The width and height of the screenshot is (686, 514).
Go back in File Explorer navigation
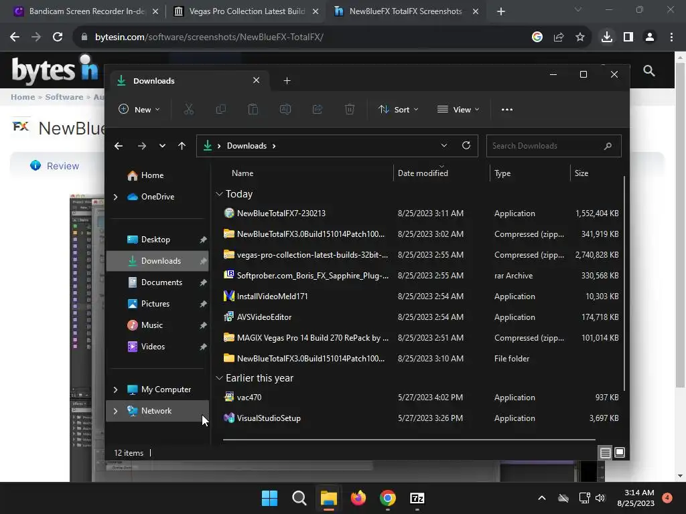click(119, 146)
